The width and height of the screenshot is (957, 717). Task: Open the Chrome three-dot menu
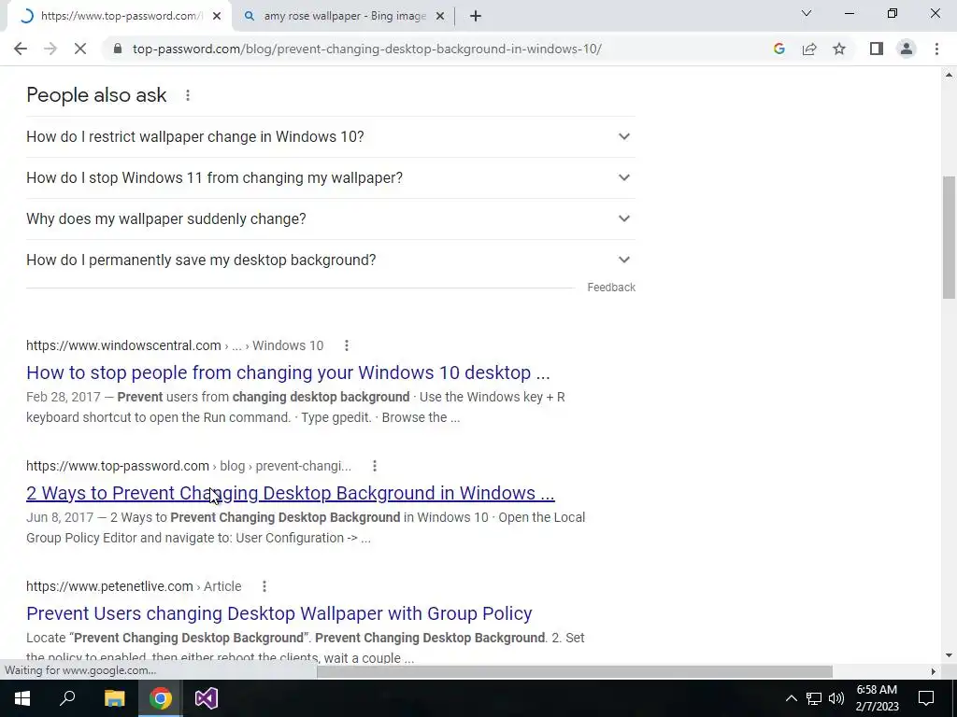(936, 49)
